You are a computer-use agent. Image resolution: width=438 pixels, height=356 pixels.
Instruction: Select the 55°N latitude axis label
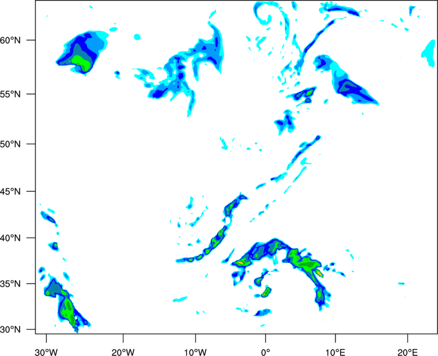[10, 94]
